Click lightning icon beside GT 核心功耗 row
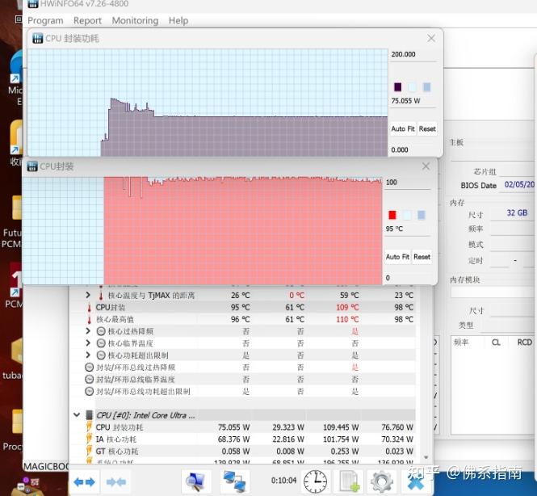 89,451
